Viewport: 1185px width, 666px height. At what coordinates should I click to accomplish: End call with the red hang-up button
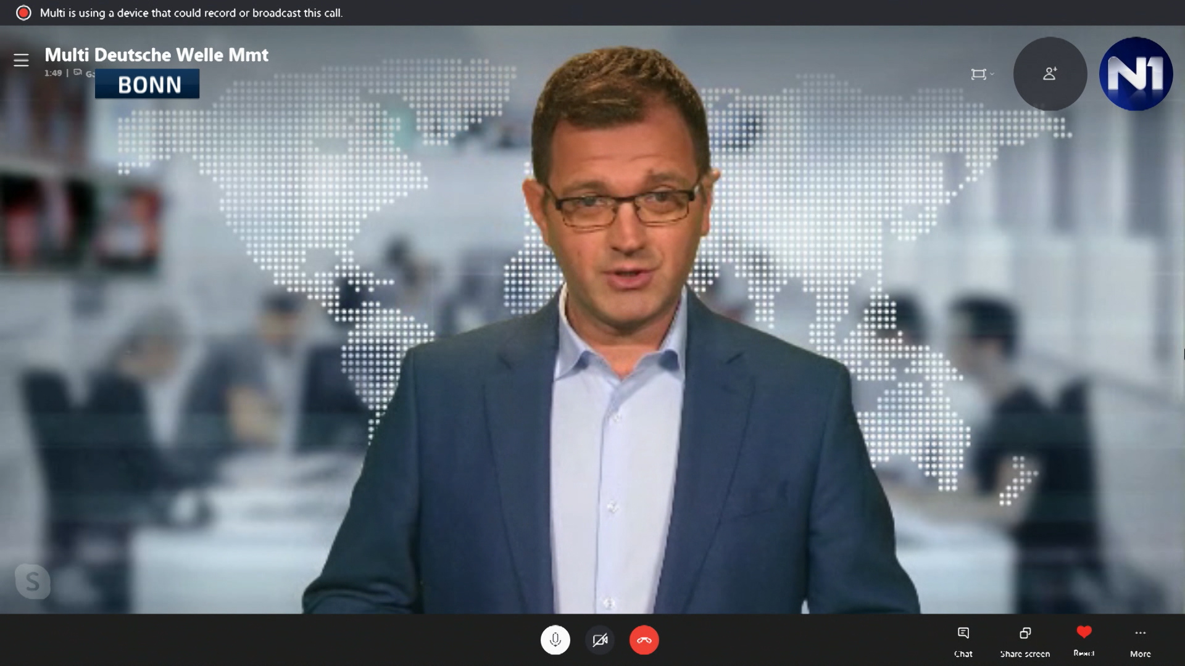click(x=644, y=640)
